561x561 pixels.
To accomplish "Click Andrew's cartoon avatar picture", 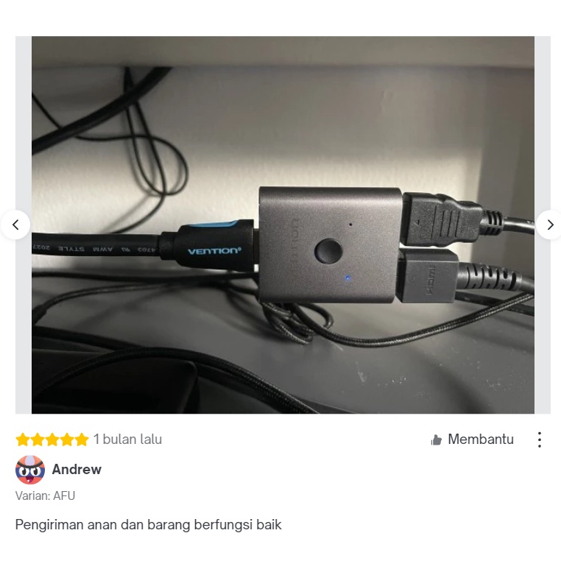I will point(30,470).
